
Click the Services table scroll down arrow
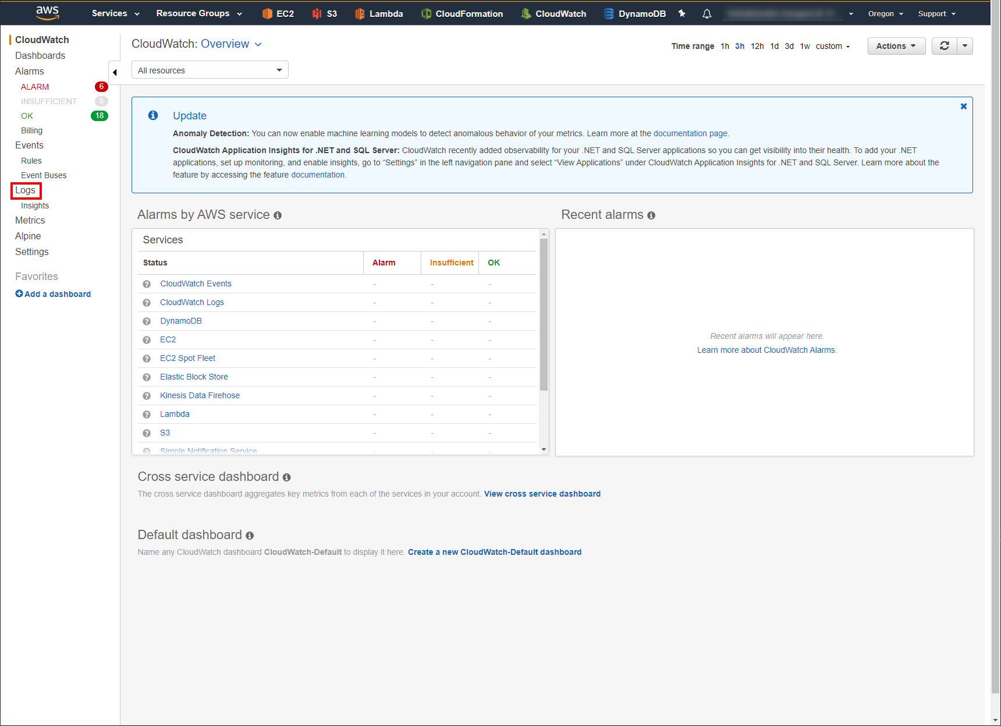544,449
